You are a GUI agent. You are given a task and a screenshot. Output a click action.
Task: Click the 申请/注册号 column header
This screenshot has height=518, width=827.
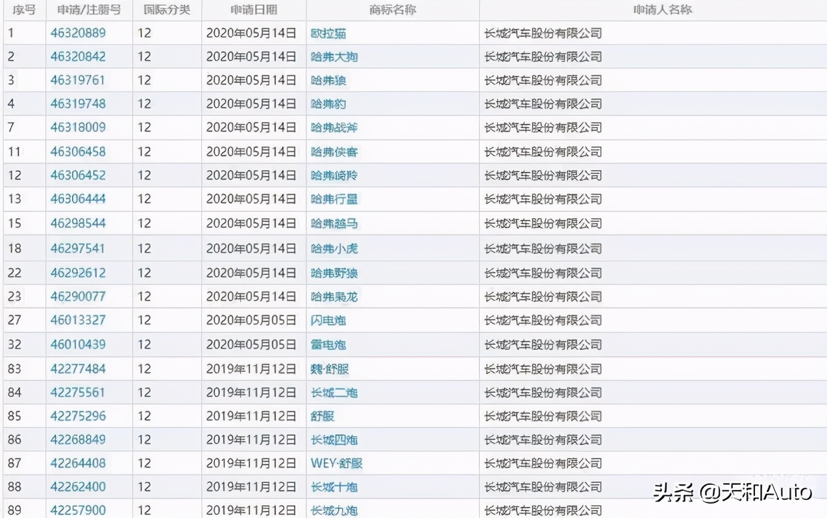[x=89, y=10]
